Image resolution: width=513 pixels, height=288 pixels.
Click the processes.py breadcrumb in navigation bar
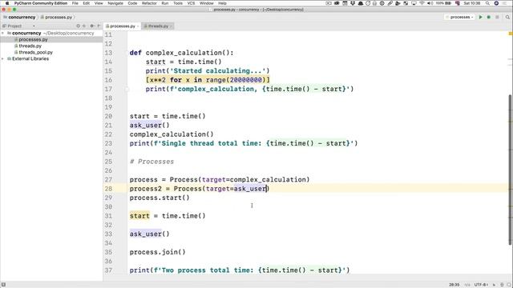pos(56,18)
